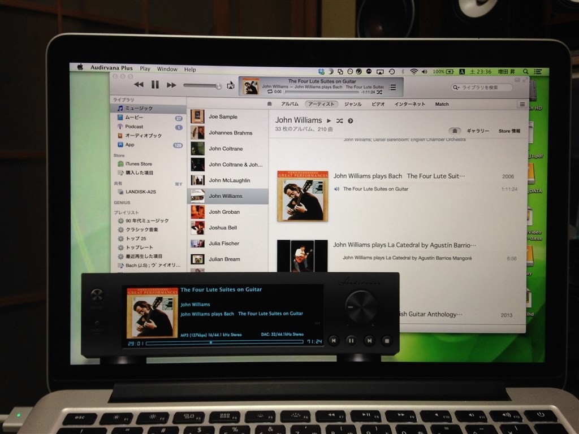Click the iTunes track progress bar
The width and height of the screenshot is (579, 434).
322,92
